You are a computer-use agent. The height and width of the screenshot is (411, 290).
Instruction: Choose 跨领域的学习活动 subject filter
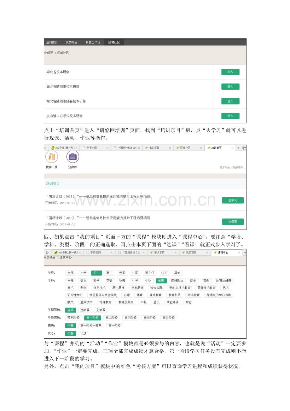pos(219,295)
